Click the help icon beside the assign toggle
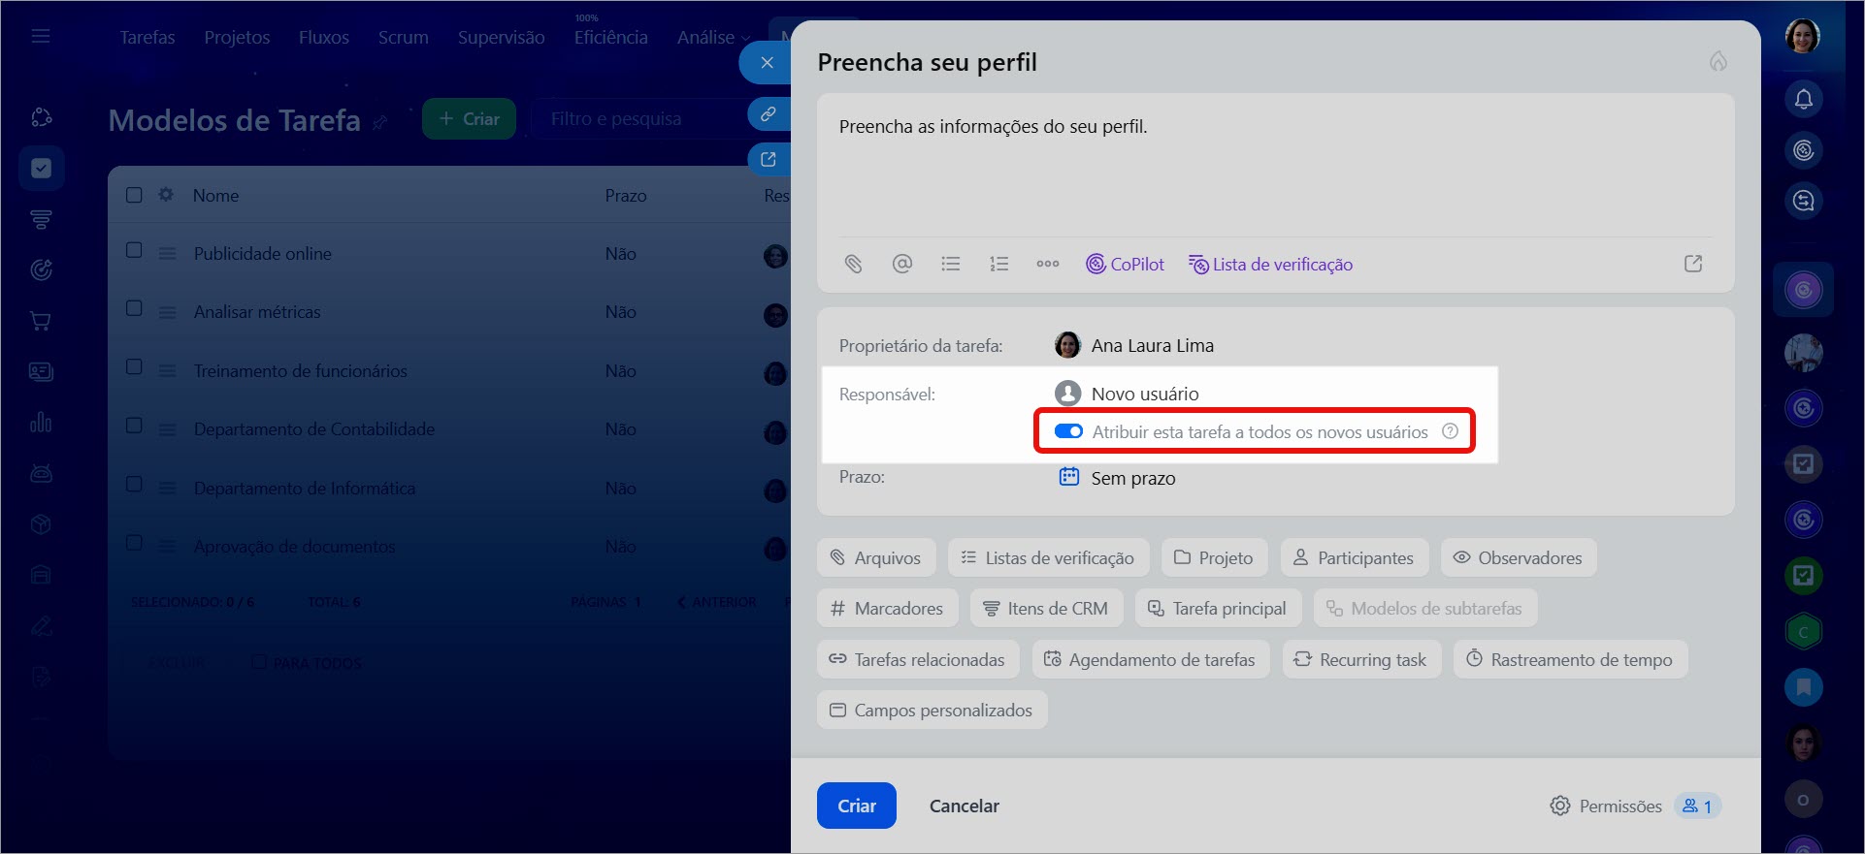Viewport: 1865px width, 854px height. tap(1450, 431)
